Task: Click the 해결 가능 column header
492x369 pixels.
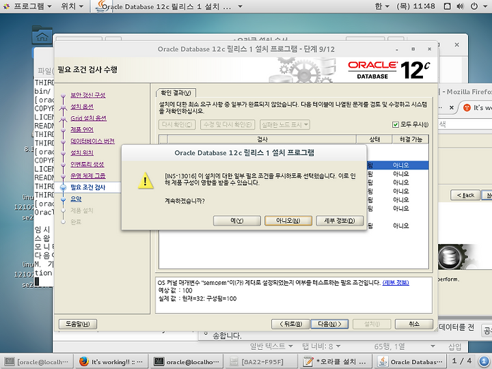Action: click(x=410, y=139)
